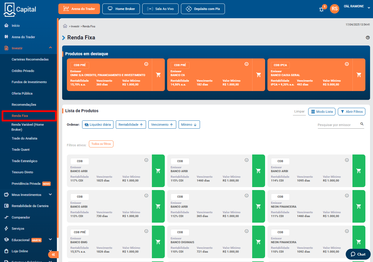Add Neon Financeira 111% CDI to cart
Viewport: 373px width, 262px height.
pos(359,206)
